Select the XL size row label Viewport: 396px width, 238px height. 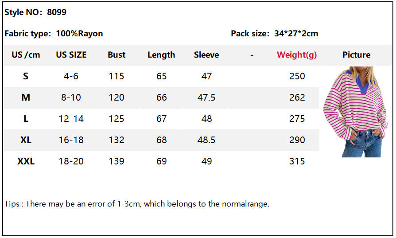pos(26,140)
